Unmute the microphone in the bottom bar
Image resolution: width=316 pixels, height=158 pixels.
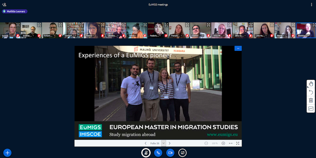(x=146, y=153)
